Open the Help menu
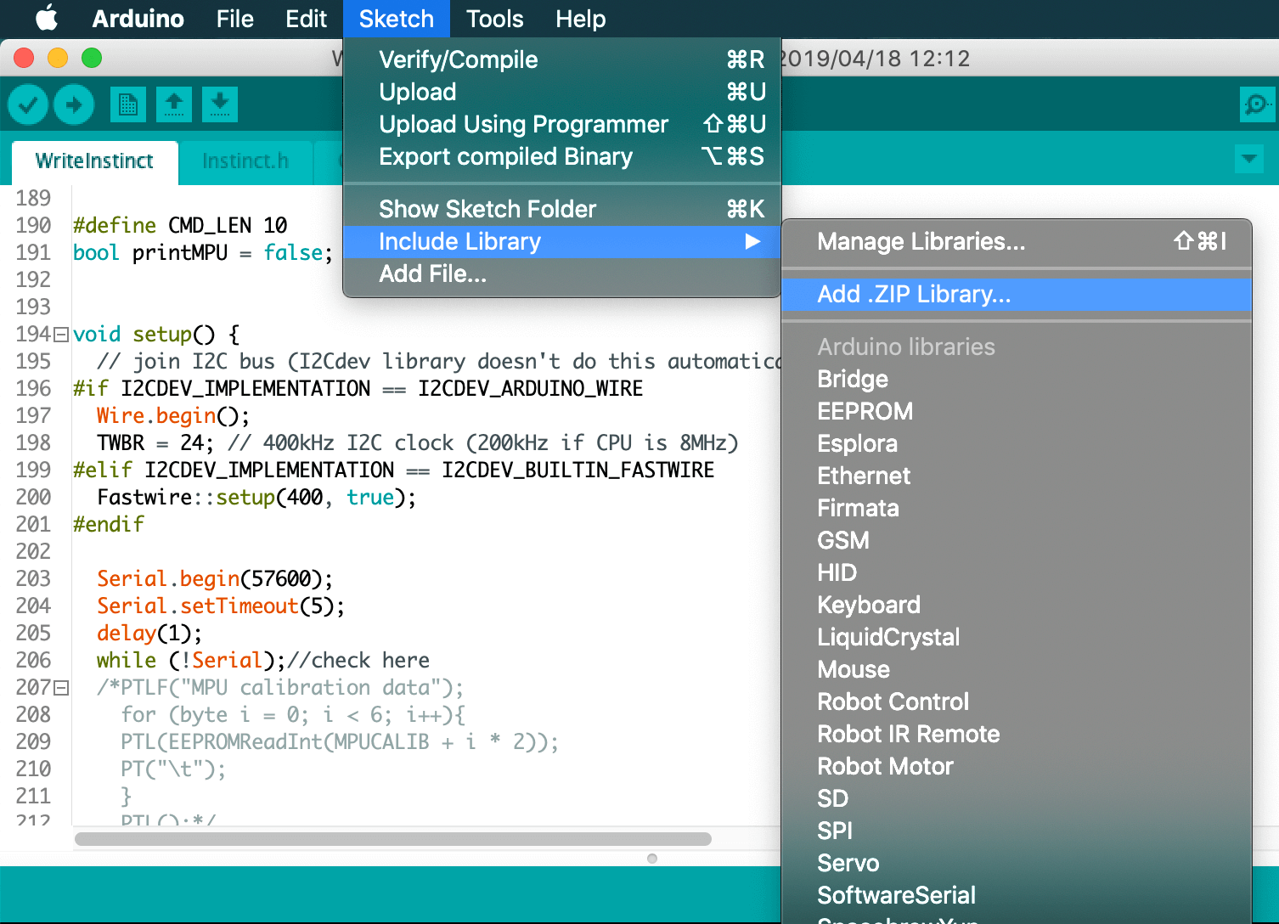The height and width of the screenshot is (924, 1279). tap(581, 19)
